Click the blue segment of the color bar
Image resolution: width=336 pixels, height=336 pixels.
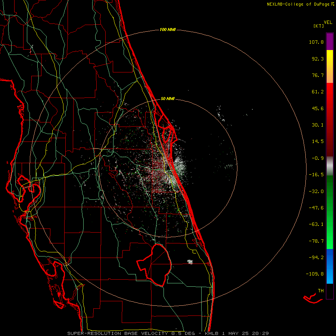[330, 266]
